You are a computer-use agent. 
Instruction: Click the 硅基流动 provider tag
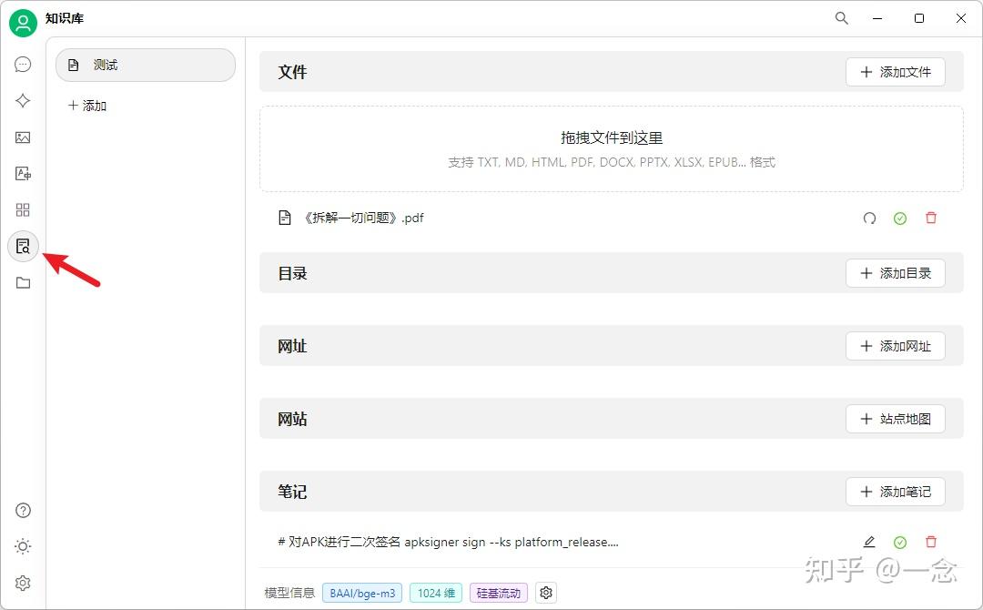[x=499, y=593]
